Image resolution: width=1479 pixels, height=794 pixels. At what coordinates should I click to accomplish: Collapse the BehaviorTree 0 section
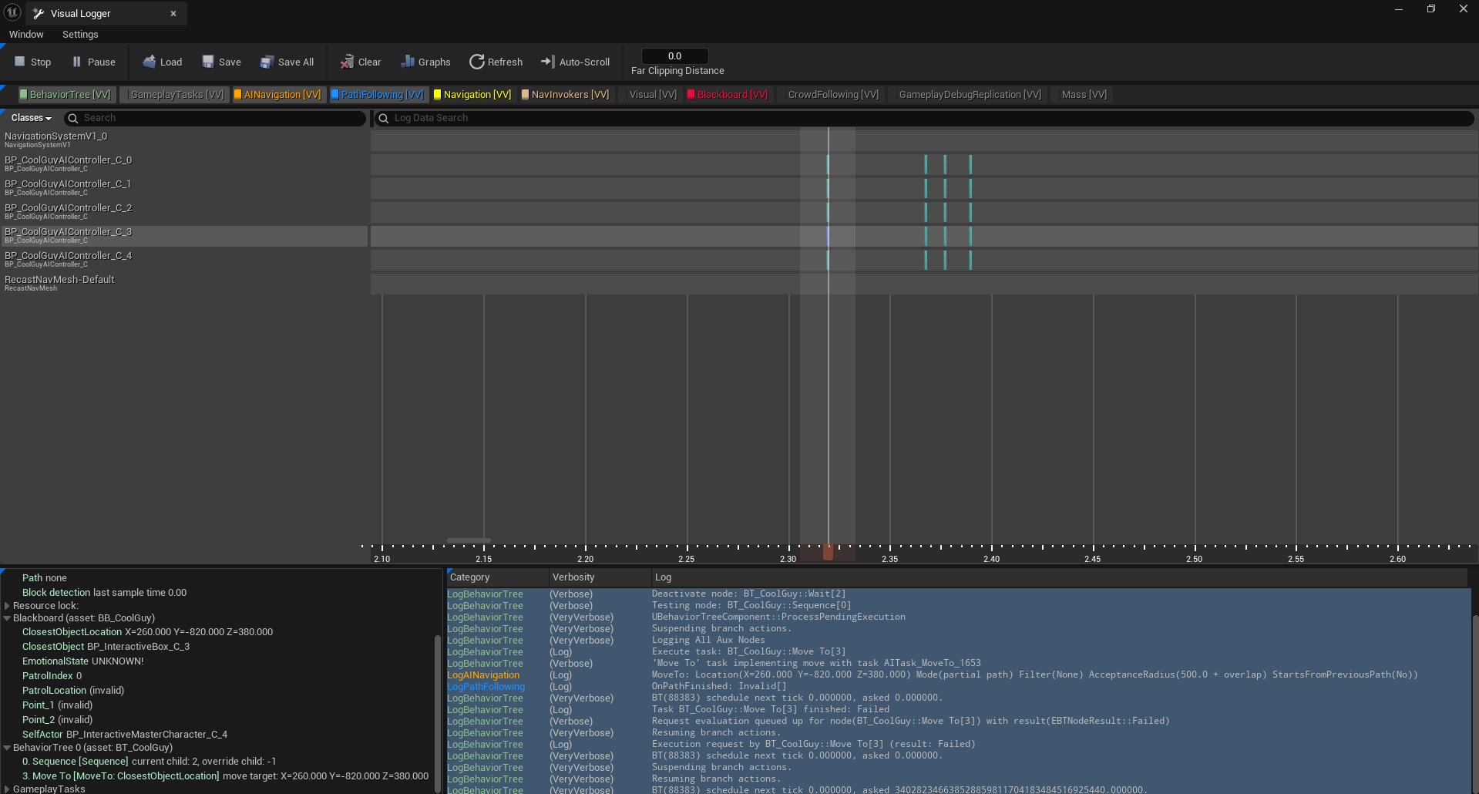tap(7, 748)
